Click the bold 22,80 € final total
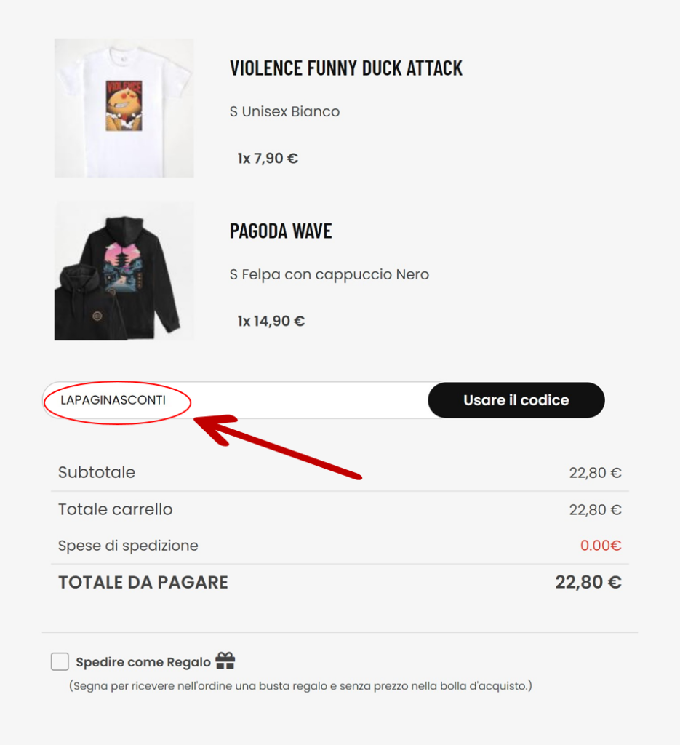Image resolution: width=680 pixels, height=745 pixels. pyautogui.click(x=588, y=583)
